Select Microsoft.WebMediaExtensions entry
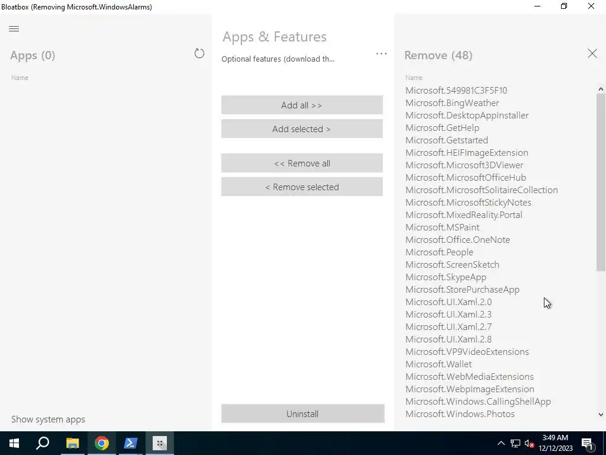606x455 pixels. pos(469,376)
